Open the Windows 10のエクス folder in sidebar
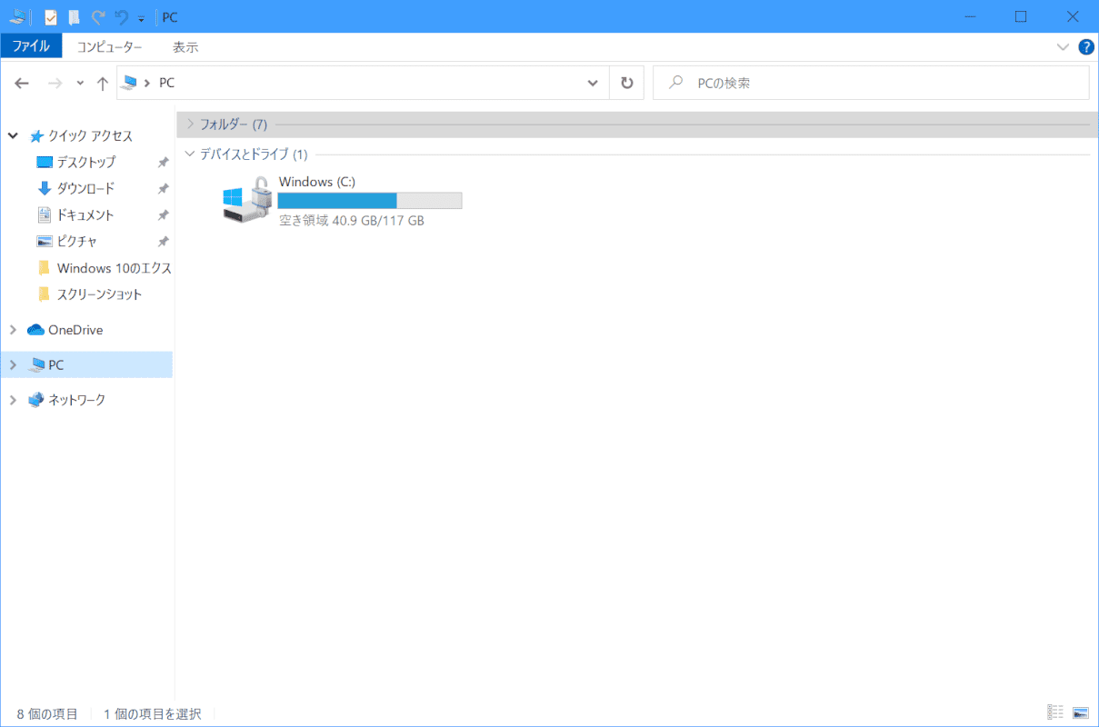Image resolution: width=1099 pixels, height=727 pixels. [x=115, y=268]
